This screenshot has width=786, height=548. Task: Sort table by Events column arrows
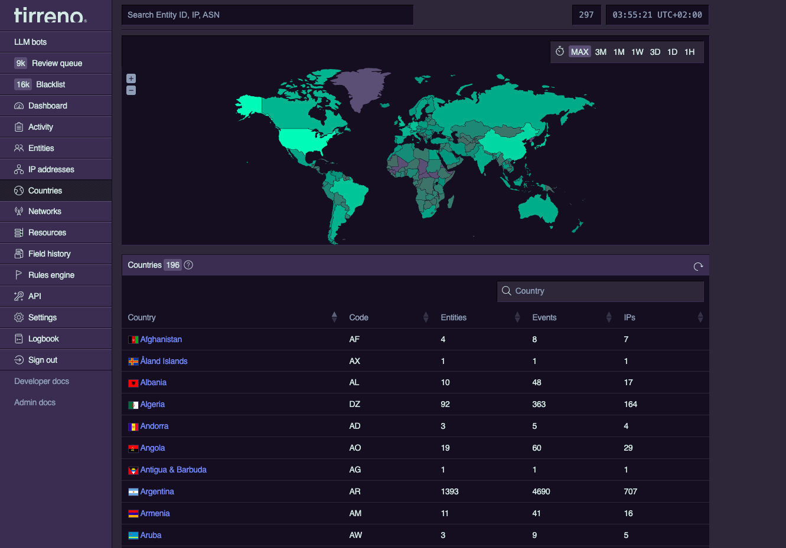click(x=609, y=317)
